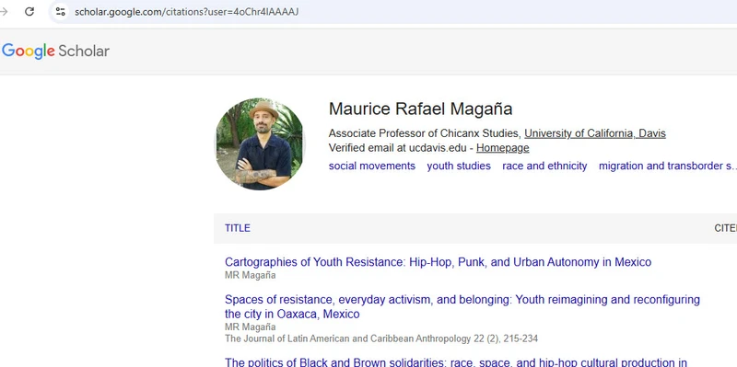This screenshot has width=737, height=367.
Task: Open the Google Scholar logo home link
Action: pos(55,52)
